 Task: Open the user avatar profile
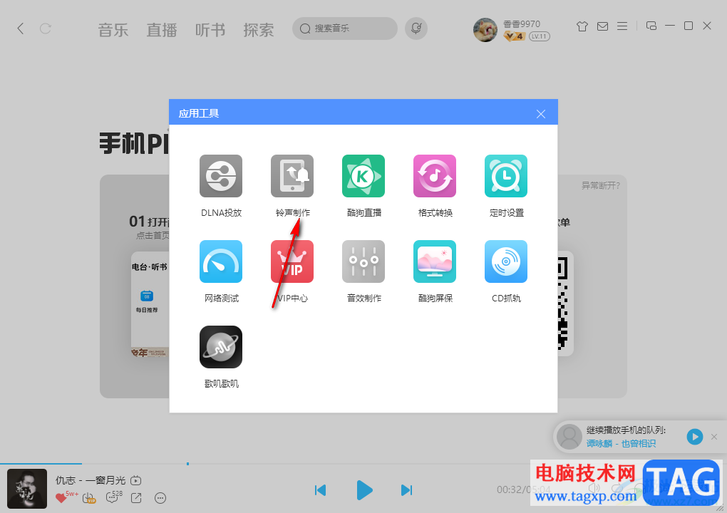click(x=485, y=30)
